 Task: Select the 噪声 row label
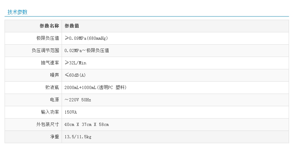click(x=54, y=75)
